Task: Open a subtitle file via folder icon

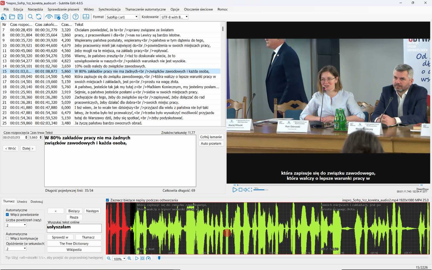Action: click(x=12, y=17)
